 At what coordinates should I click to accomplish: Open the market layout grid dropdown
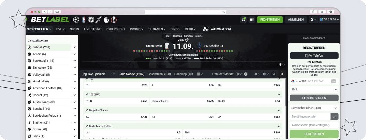238,74
